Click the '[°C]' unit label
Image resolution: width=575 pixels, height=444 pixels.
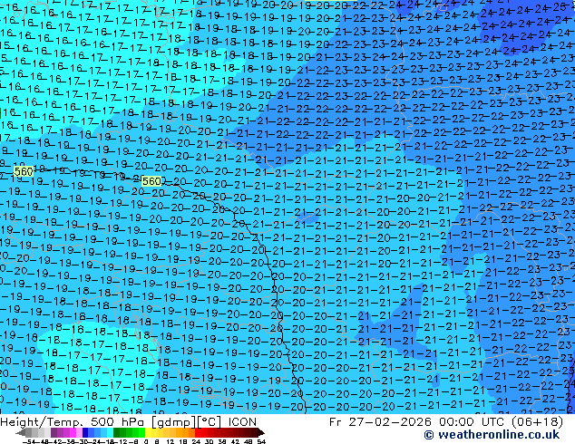(210, 422)
